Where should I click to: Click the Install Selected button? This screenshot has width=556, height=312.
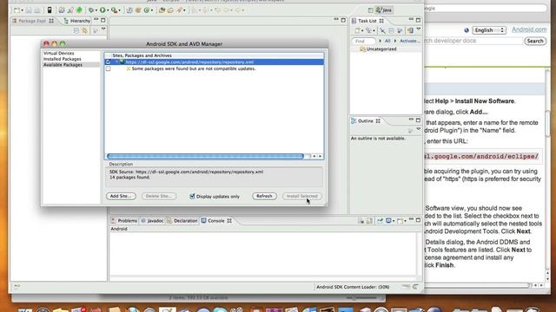[301, 196]
